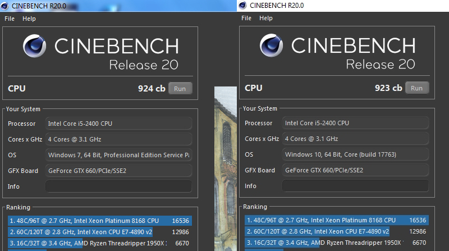Click Cinebench title bar icon in right window
Viewport: 449px width, 251px height.
click(242, 5)
